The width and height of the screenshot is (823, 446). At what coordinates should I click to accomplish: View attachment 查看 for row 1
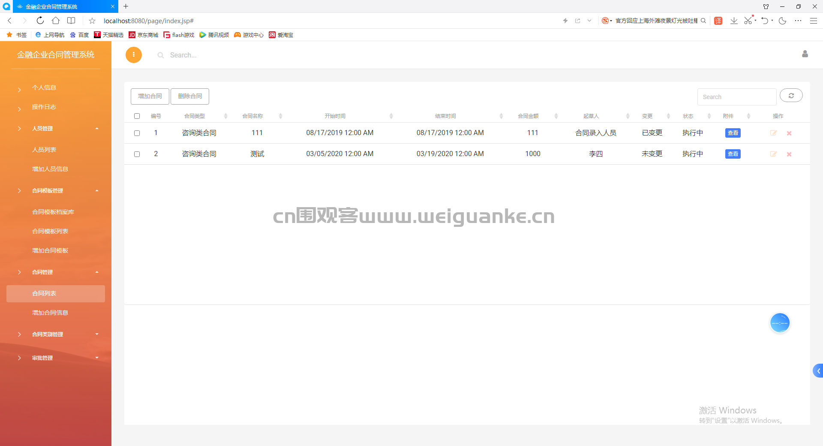pyautogui.click(x=733, y=133)
